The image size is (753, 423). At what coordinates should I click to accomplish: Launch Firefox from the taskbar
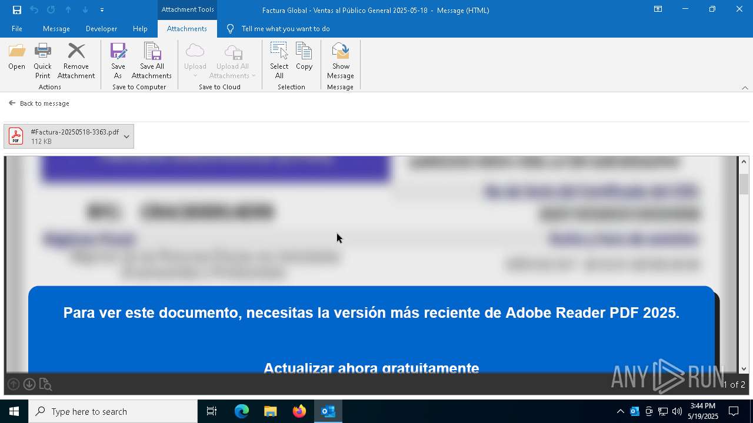pyautogui.click(x=299, y=411)
